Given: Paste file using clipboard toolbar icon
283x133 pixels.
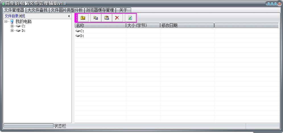Looking at the screenshot, I should point(106,18).
